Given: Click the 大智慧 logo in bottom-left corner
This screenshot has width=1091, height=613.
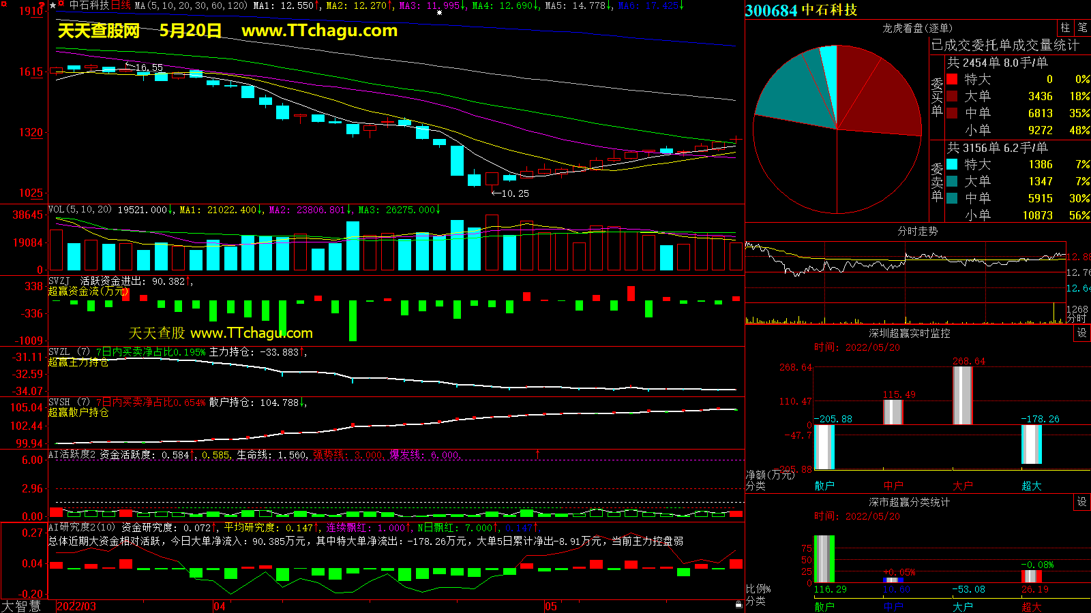Looking at the screenshot, I should (x=21, y=606).
